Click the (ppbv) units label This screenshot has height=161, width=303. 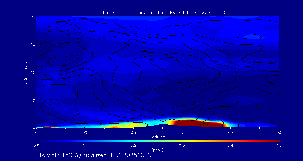tap(158, 150)
